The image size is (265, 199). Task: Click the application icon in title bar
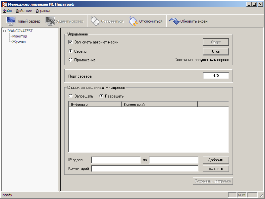coord(4,4)
